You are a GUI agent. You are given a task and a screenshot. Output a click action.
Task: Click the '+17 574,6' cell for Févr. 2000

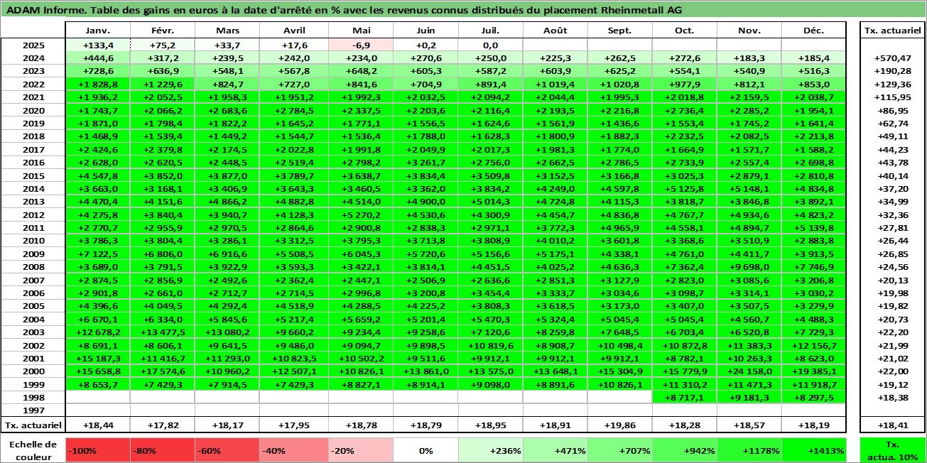pos(162,371)
